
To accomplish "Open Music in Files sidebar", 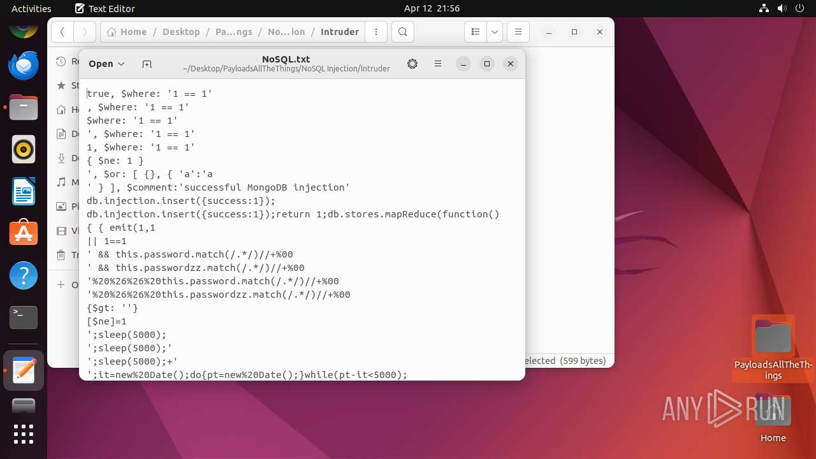I will point(67,182).
